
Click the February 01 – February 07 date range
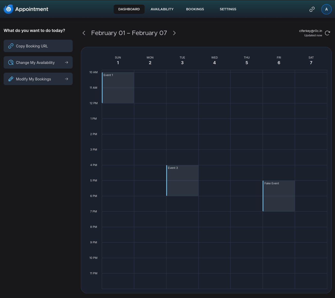click(x=129, y=33)
